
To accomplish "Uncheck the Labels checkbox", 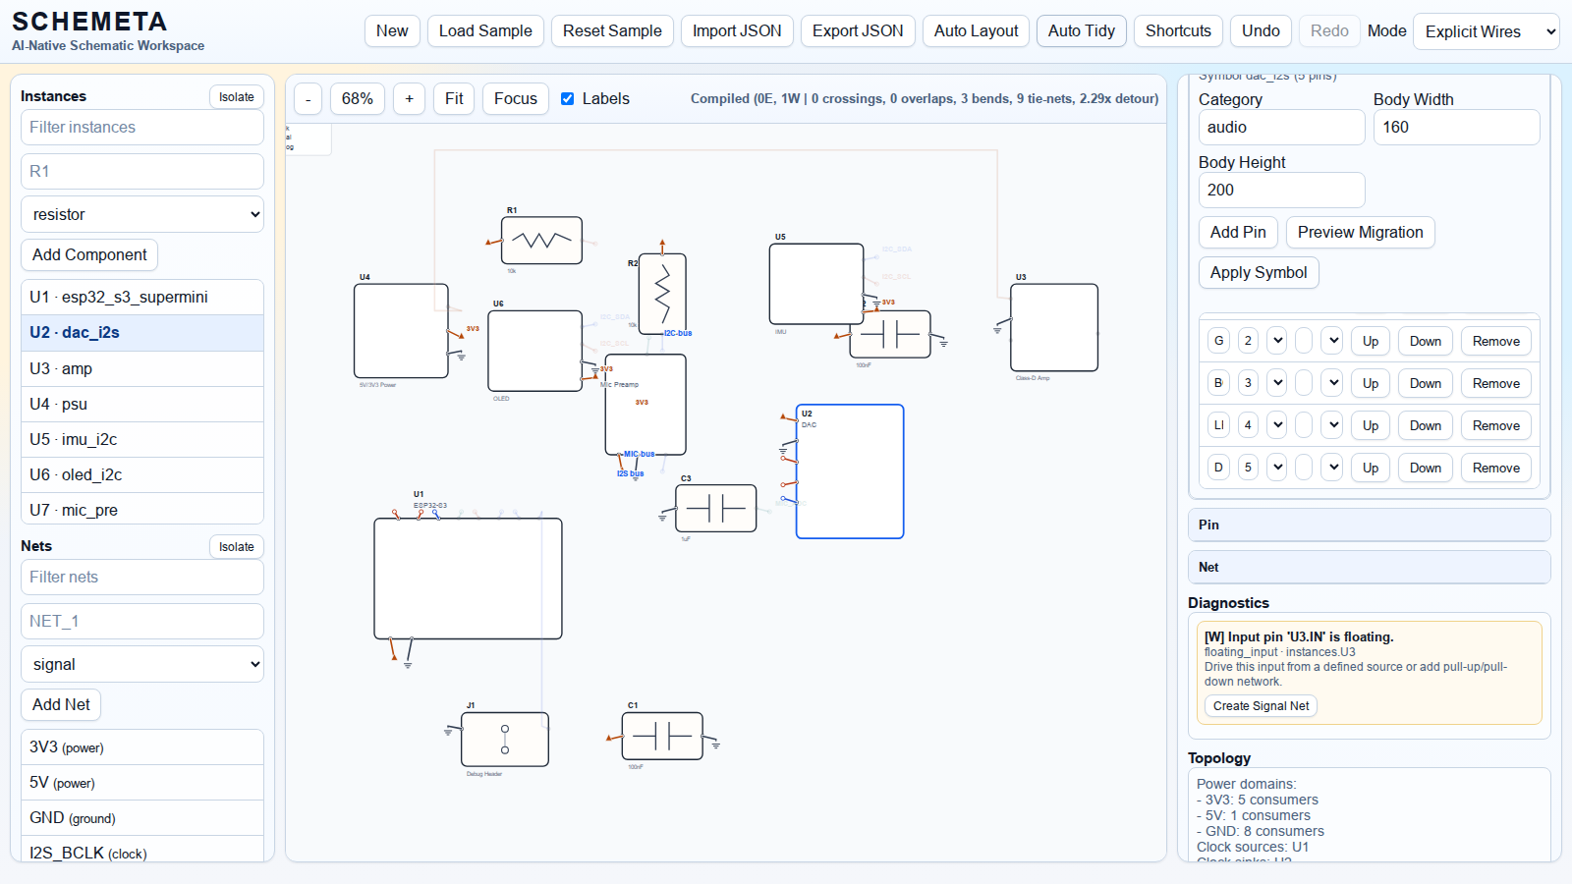I will tap(568, 99).
